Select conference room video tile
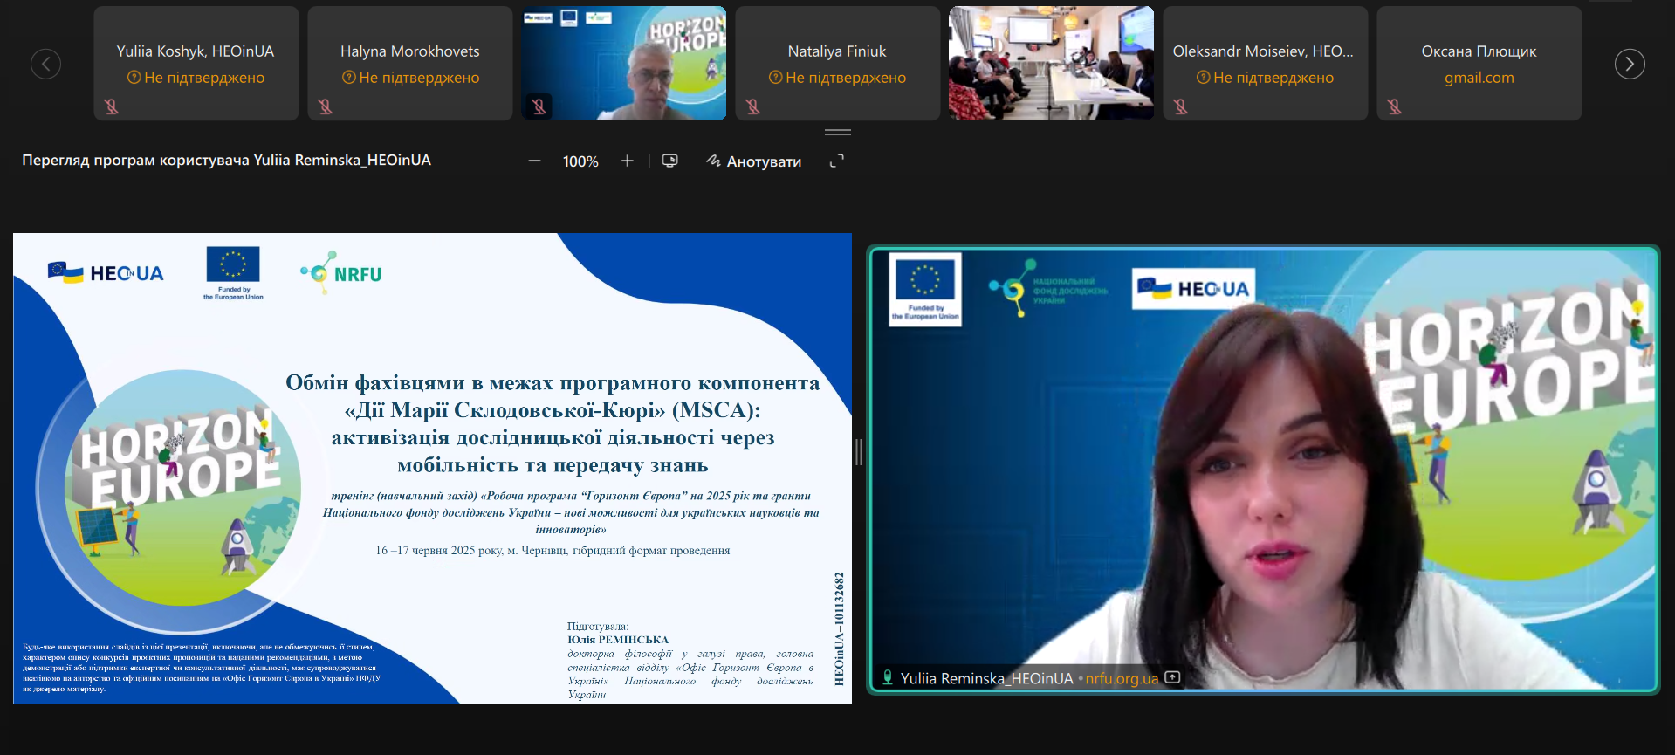This screenshot has width=1675, height=755. coord(1052,63)
